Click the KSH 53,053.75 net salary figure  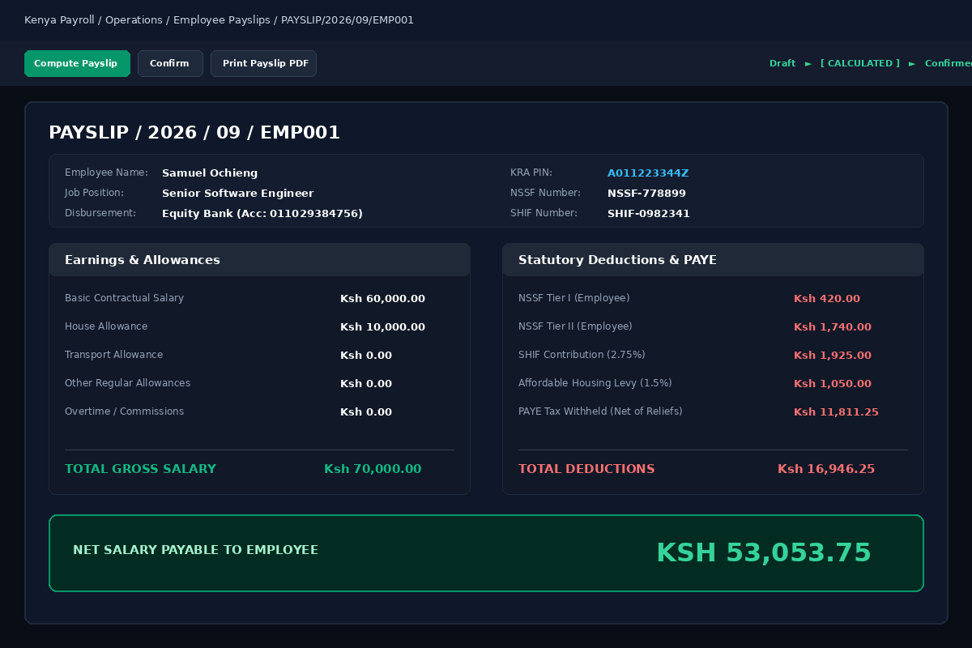click(764, 552)
